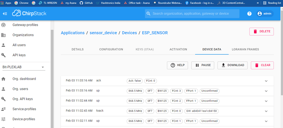
Task: Click the Organizations building icon
Action: (3, 35)
